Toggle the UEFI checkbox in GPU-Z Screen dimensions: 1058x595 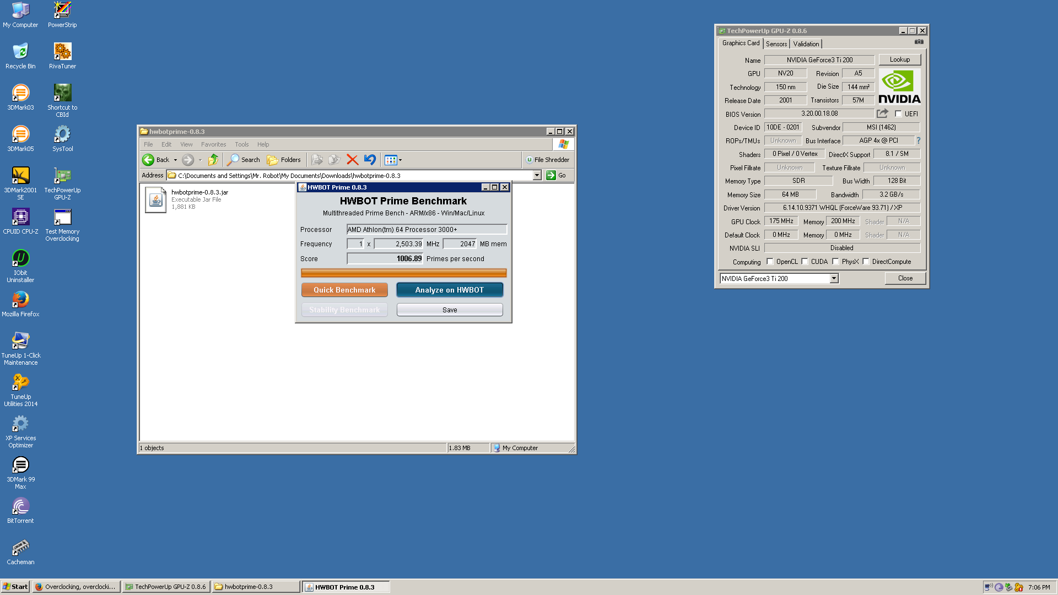[898, 114]
